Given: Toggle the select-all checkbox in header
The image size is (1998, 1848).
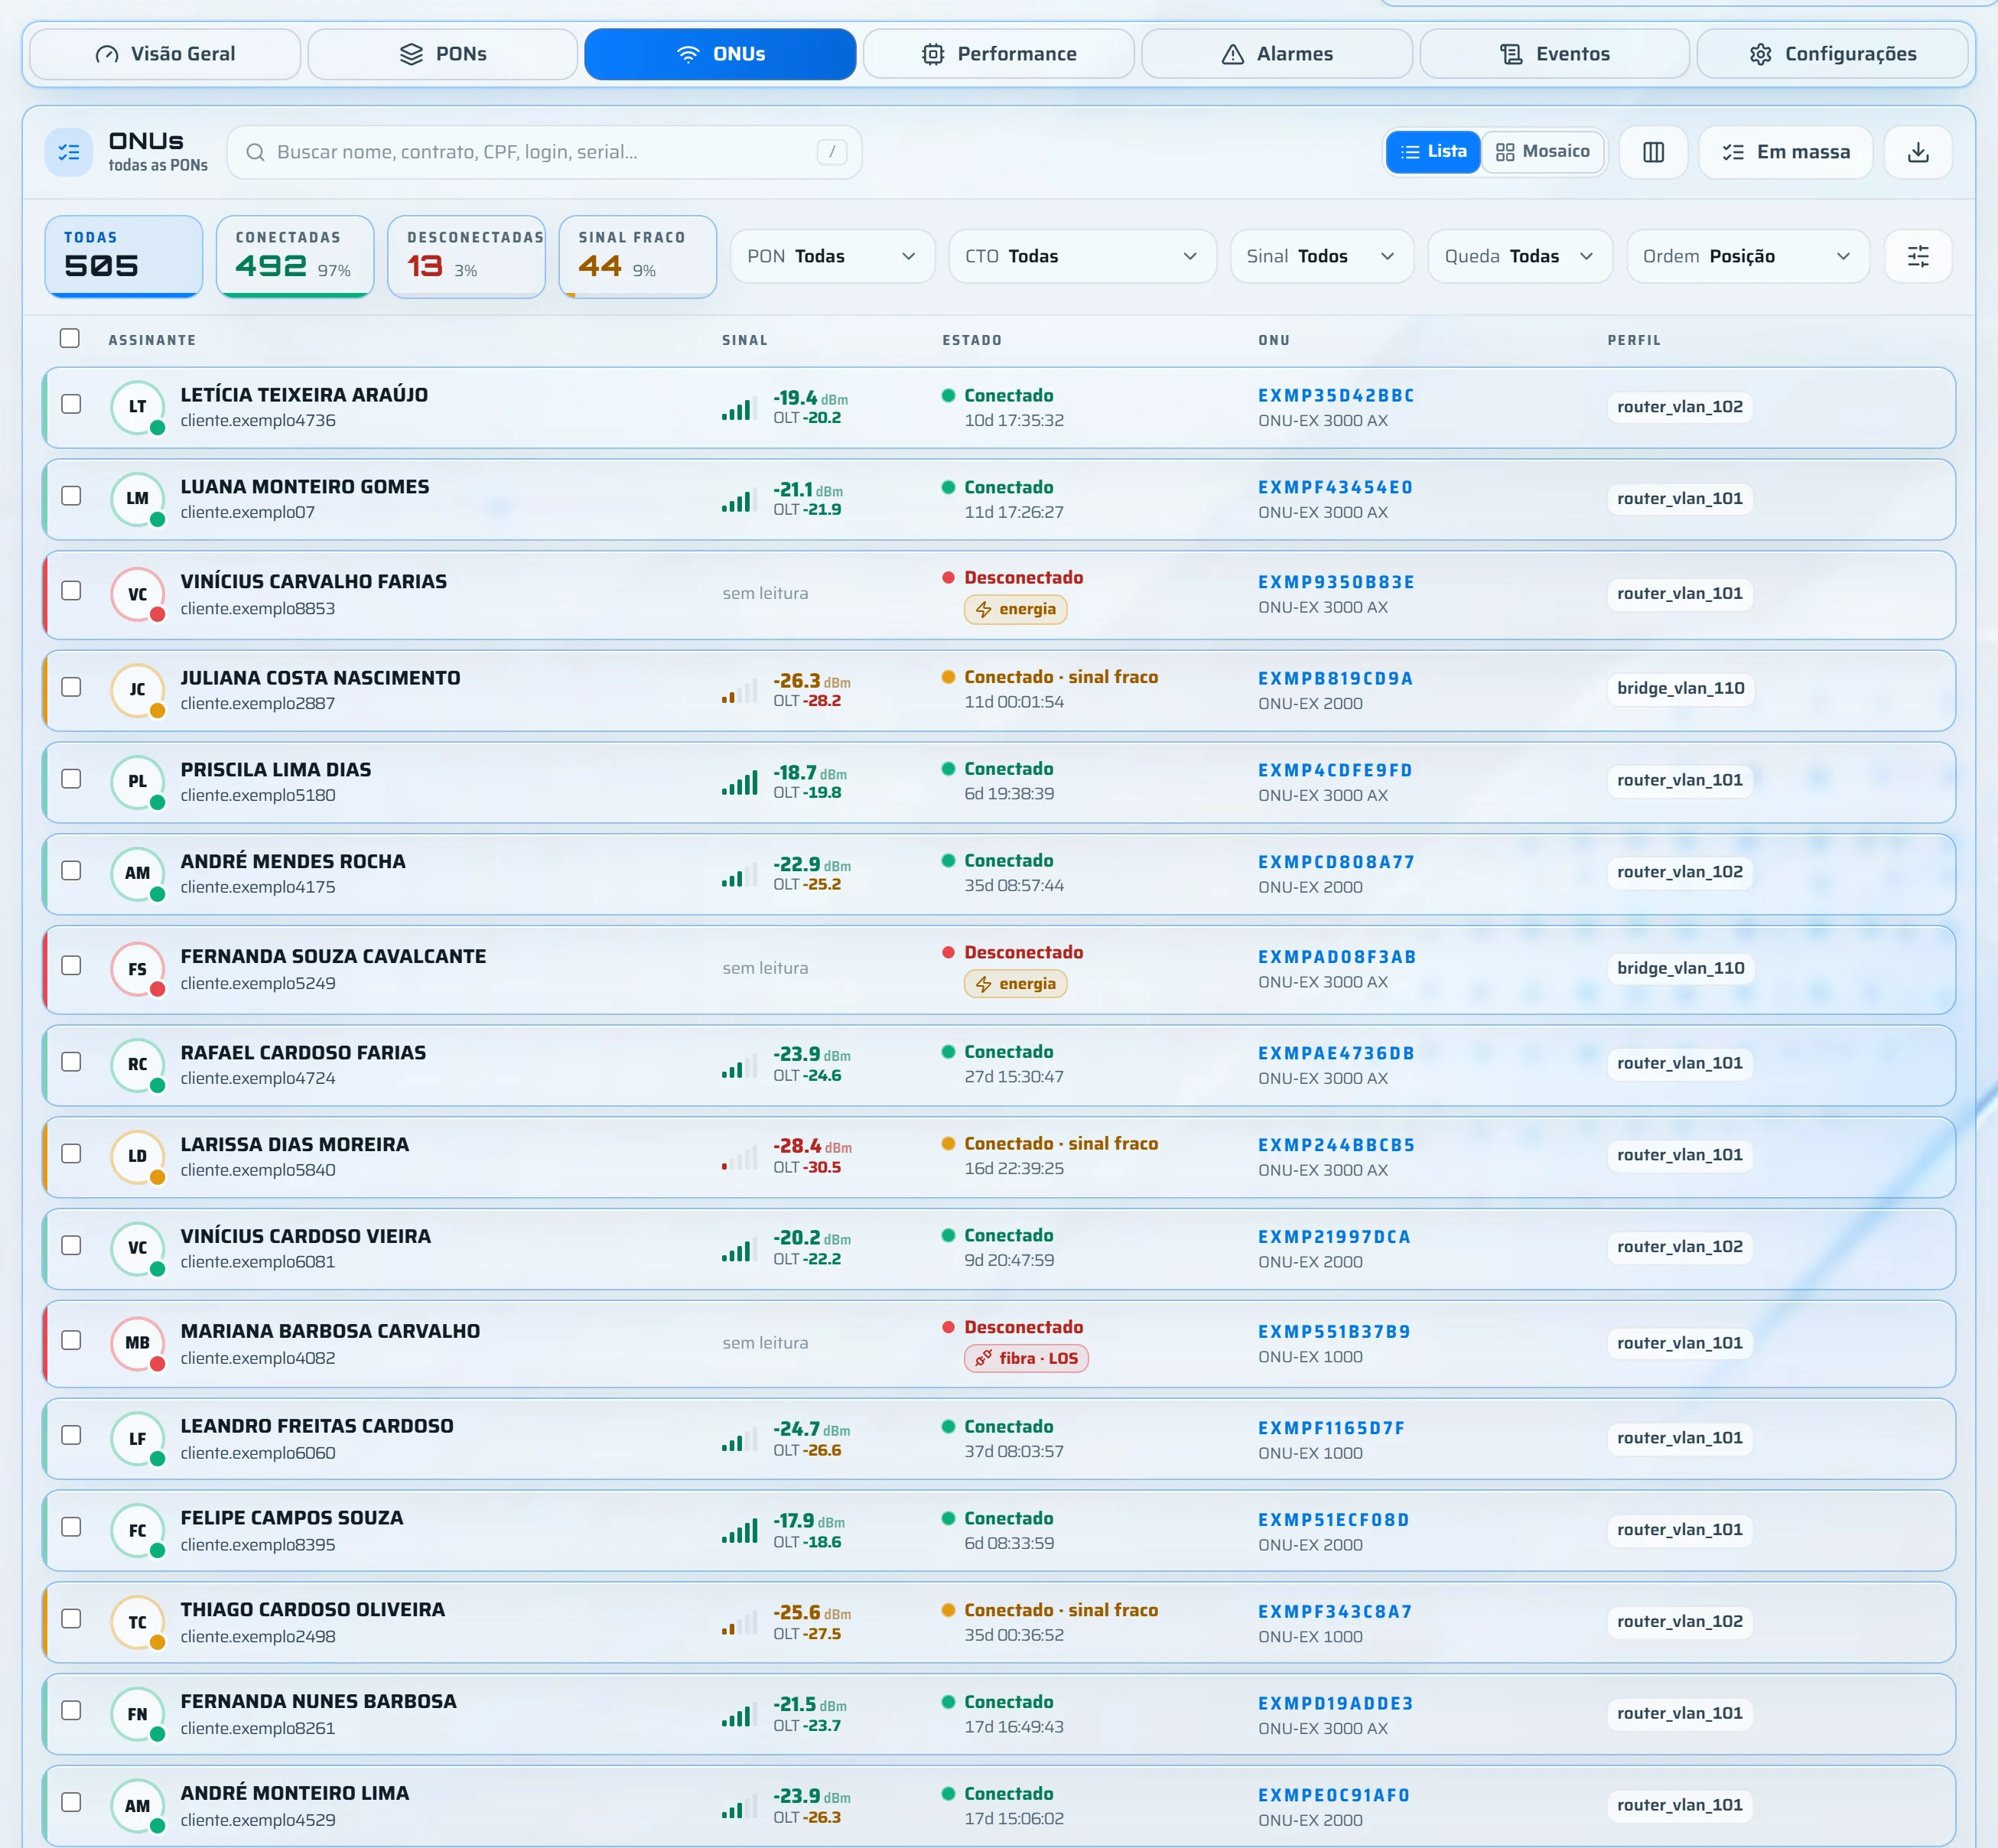Looking at the screenshot, I should pos(69,338).
